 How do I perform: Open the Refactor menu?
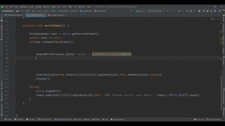point(46,7)
